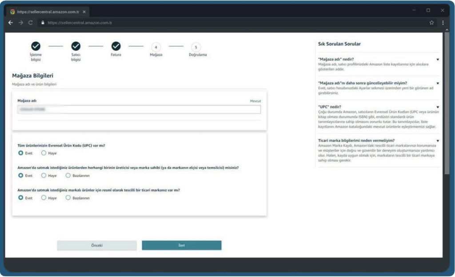
Task: Reload the page with the refresh icon
Action: pyautogui.click(x=31, y=23)
